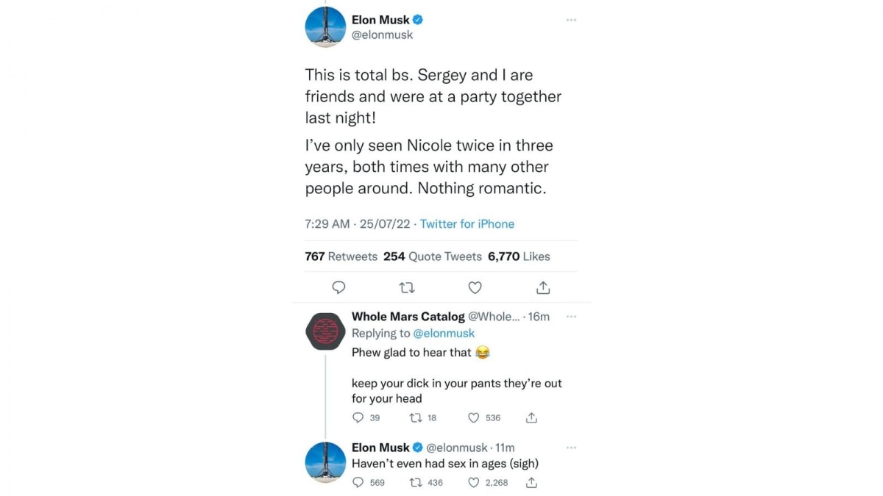883x496 pixels.
Task: Reply to Elon Musk's bottom reply
Action: [x=358, y=483]
